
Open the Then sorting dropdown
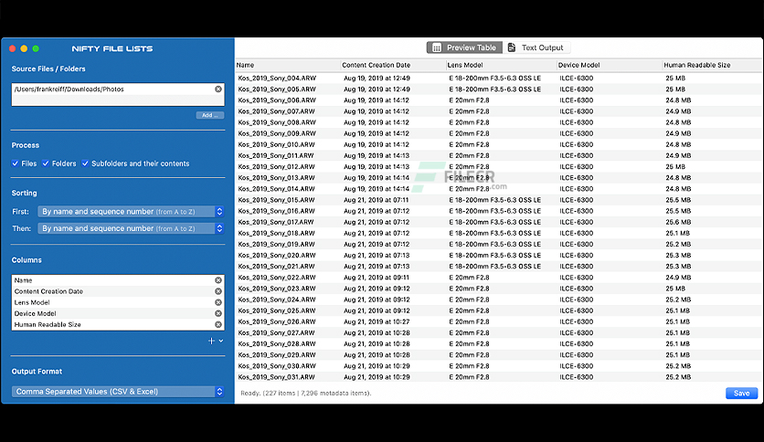pos(131,228)
